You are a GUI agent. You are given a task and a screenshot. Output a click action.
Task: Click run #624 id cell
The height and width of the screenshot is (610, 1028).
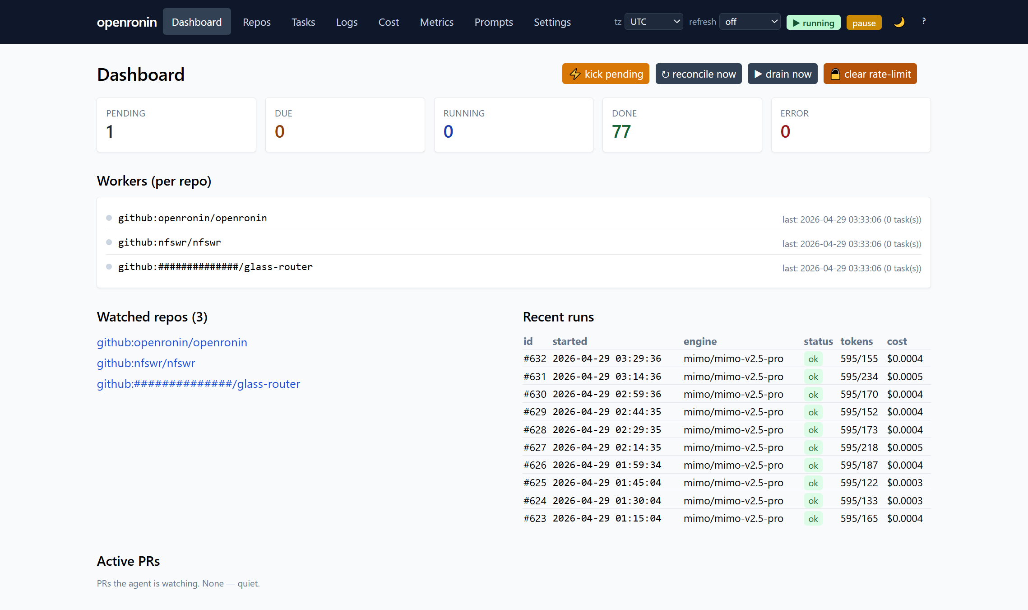[535, 501]
